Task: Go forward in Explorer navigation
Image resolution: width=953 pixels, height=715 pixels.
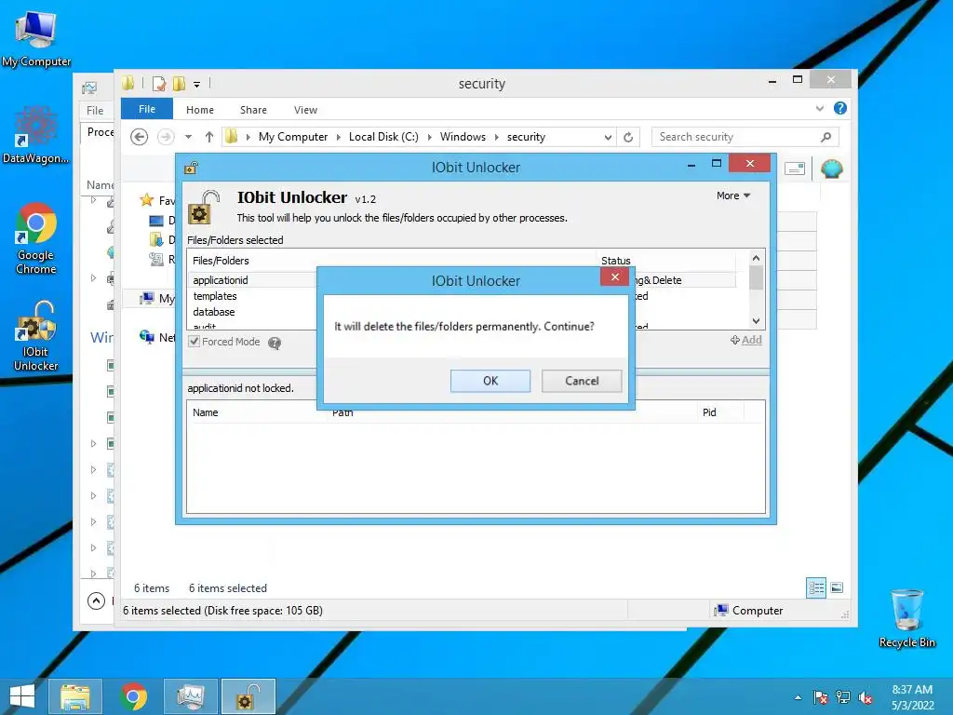Action: (166, 137)
